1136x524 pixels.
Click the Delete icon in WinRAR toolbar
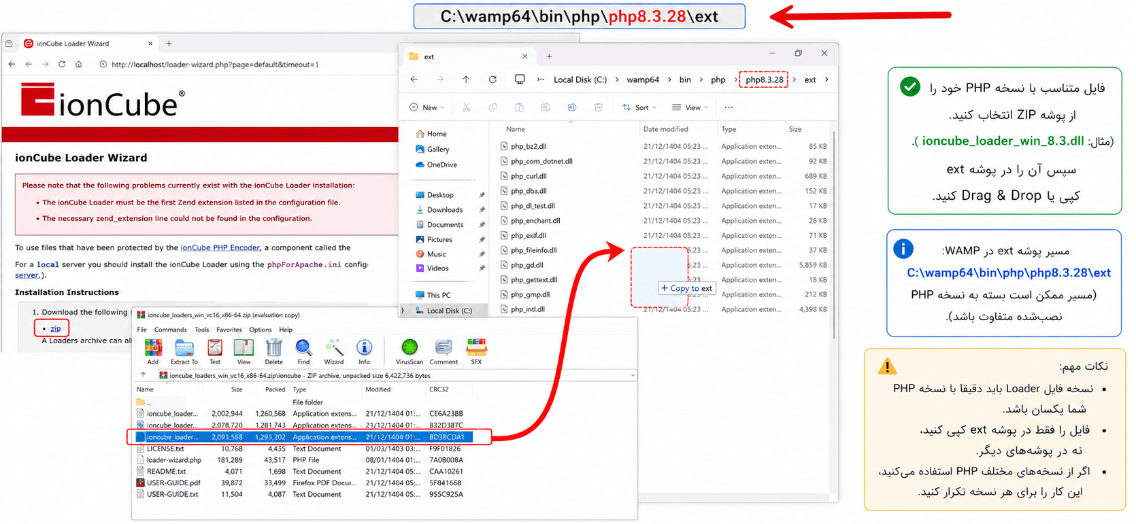pos(273,351)
